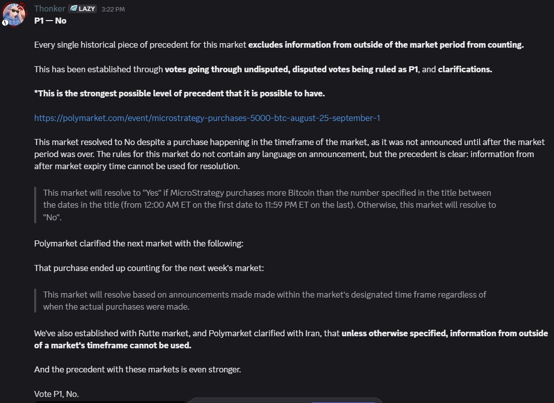
Task: Click the "Vote P1, No." closing line
Action: 56,394
